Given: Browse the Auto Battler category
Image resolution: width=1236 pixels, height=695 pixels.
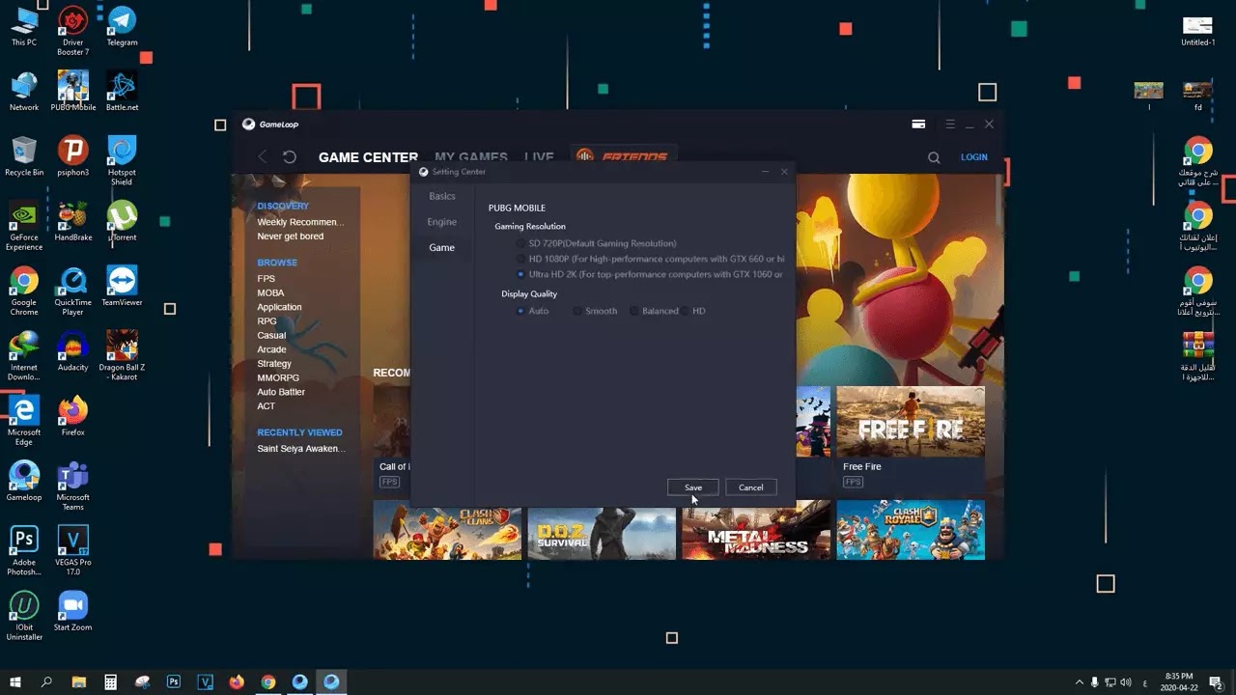Looking at the screenshot, I should 281,392.
